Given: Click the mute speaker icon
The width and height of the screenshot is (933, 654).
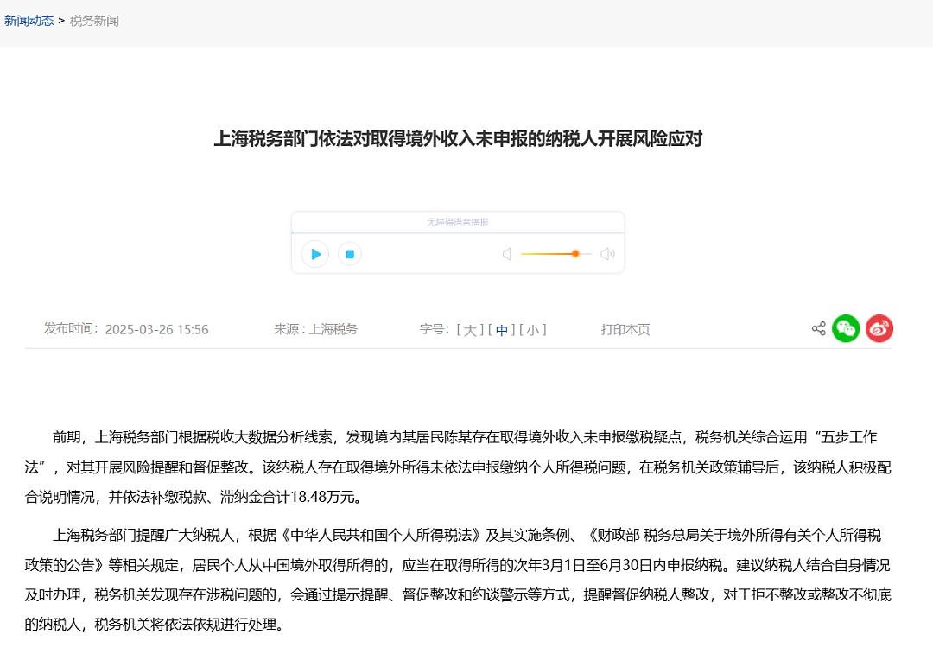Looking at the screenshot, I should click(507, 254).
